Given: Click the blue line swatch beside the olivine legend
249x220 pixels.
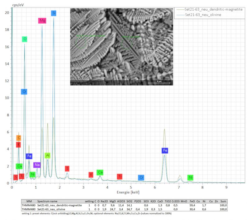Looking at the screenshot, I should 180,15.
